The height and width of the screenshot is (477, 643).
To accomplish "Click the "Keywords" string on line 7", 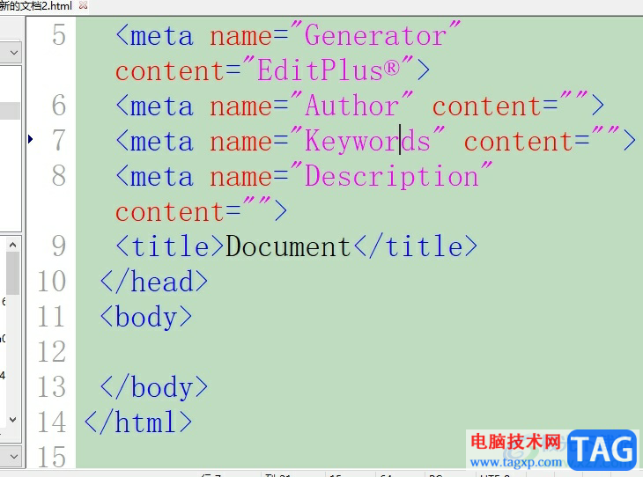I will click(367, 140).
